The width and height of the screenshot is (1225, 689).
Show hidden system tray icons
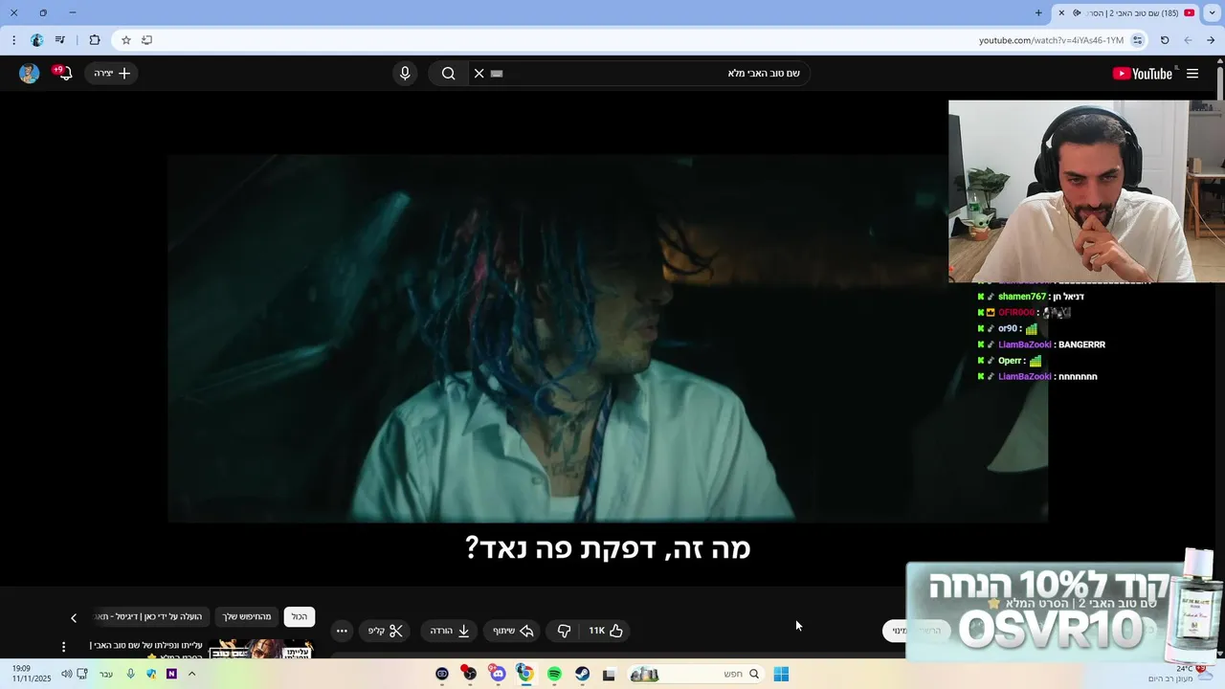191,675
